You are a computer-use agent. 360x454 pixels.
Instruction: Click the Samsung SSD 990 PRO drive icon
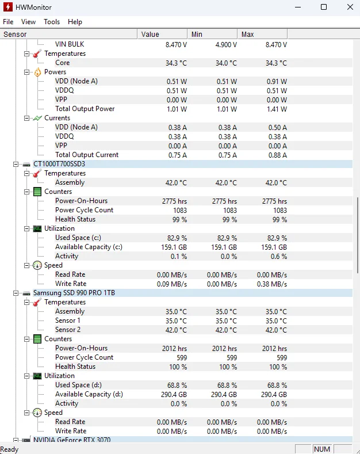pyautogui.click(x=26, y=293)
